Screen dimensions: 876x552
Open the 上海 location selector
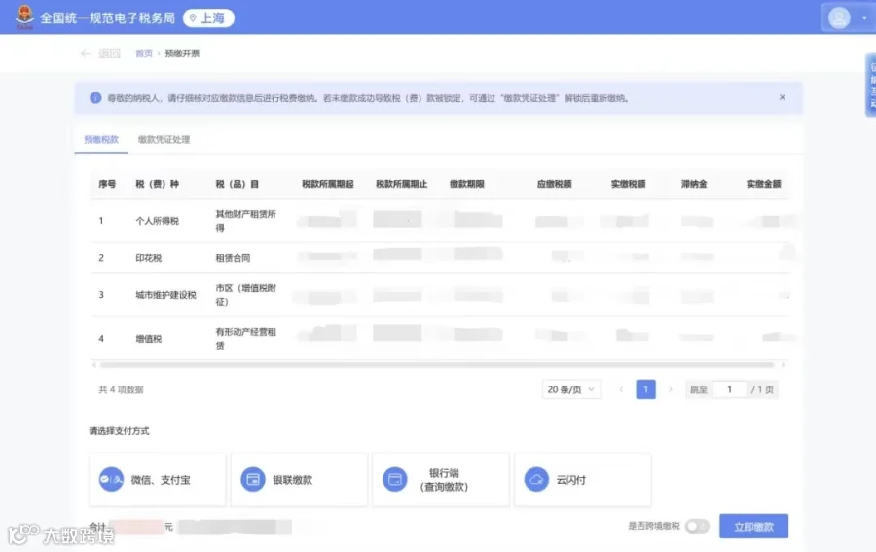tap(208, 18)
